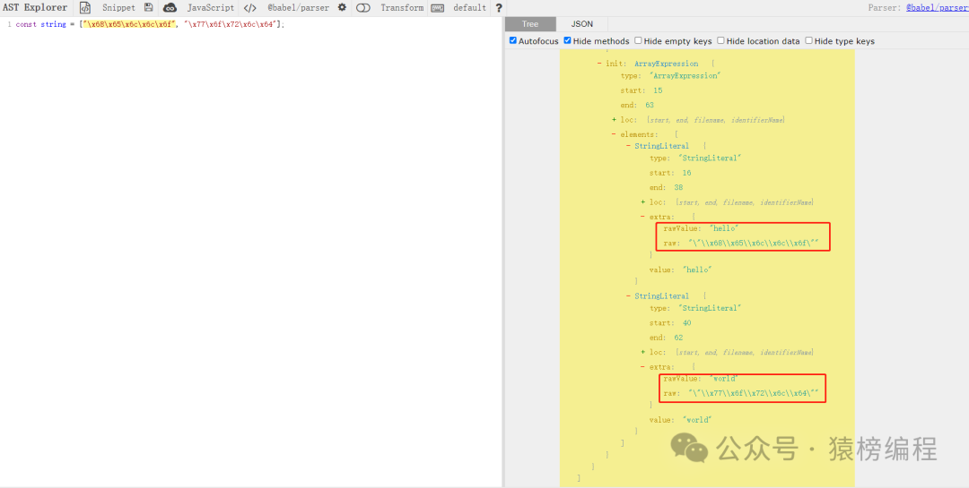This screenshot has height=488, width=969.
Task: Click type: "ArrayExpression" row
Action: click(670, 76)
